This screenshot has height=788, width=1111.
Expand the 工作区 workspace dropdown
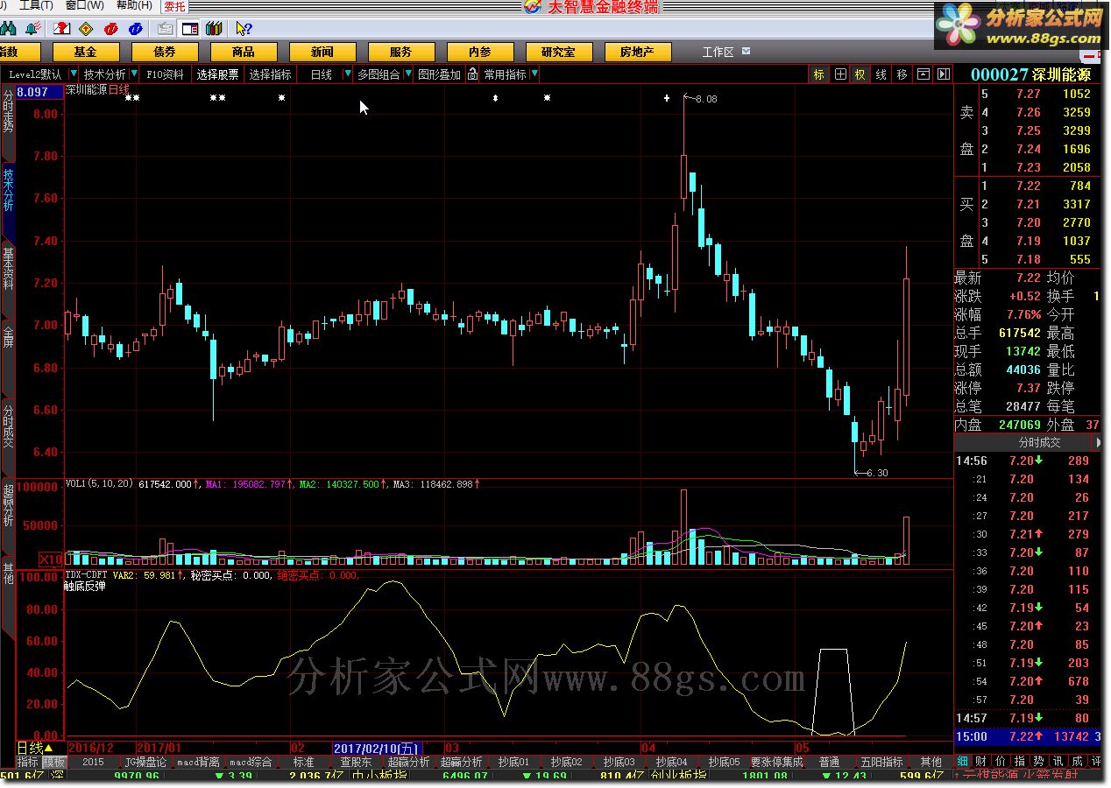click(746, 52)
